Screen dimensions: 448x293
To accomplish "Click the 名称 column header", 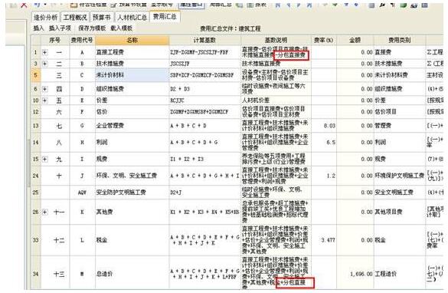I will click(132, 41).
